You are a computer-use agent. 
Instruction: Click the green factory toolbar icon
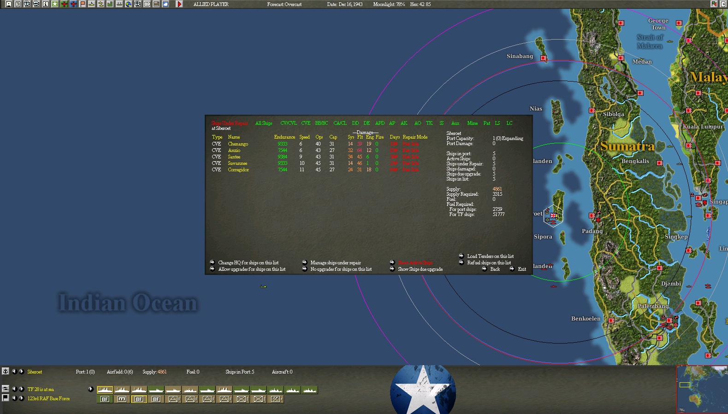point(110,4)
